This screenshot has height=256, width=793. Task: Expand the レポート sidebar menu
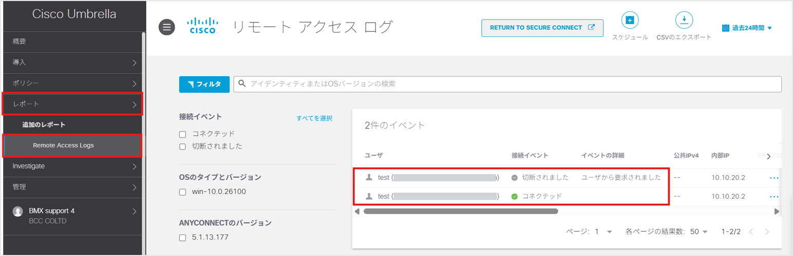click(72, 104)
